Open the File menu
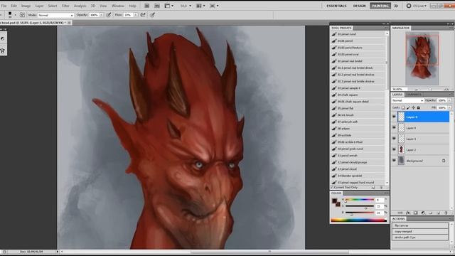 (4, 6)
